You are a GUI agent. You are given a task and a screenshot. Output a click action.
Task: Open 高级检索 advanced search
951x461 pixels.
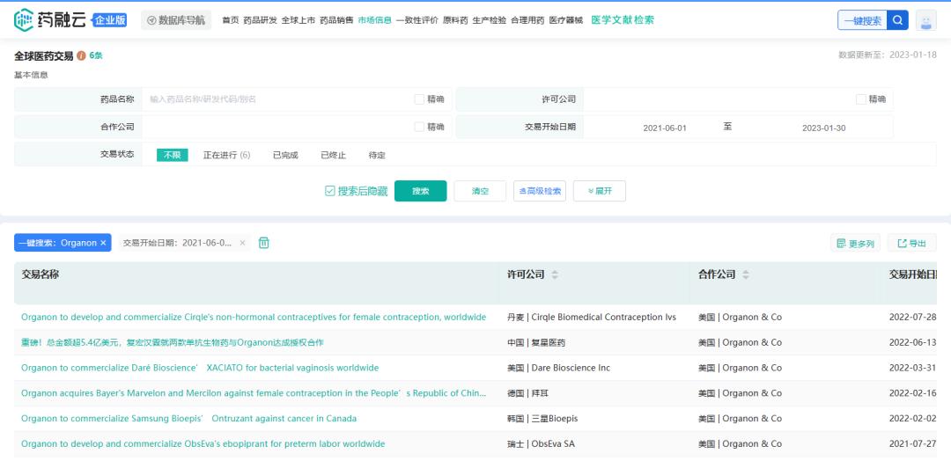point(540,191)
